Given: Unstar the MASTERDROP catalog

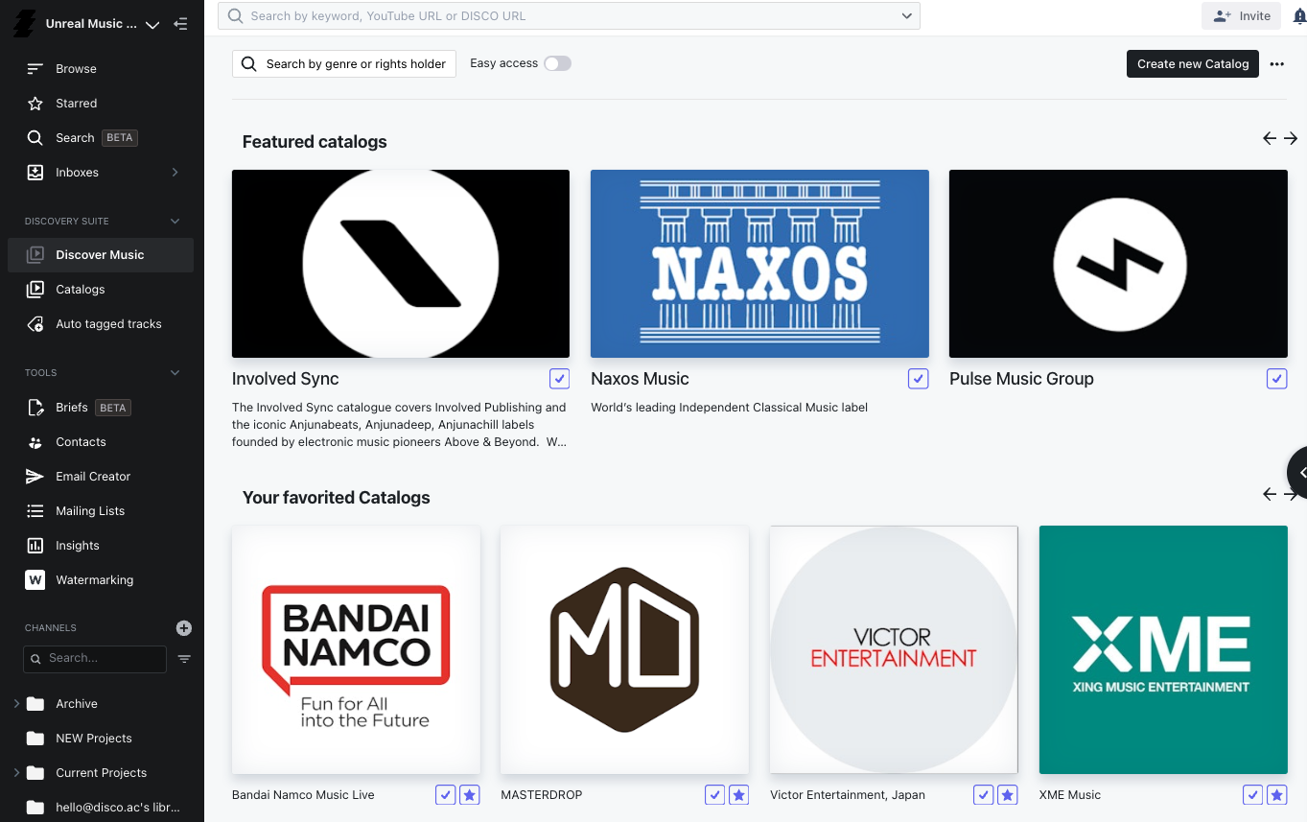Looking at the screenshot, I should [738, 795].
